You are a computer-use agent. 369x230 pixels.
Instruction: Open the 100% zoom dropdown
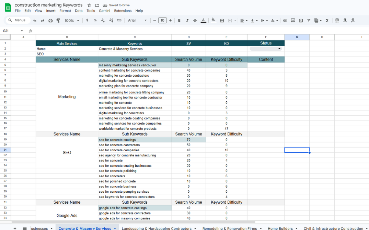[x=72, y=21]
